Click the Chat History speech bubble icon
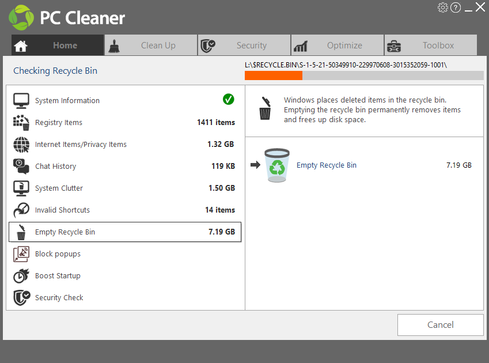 (21, 166)
